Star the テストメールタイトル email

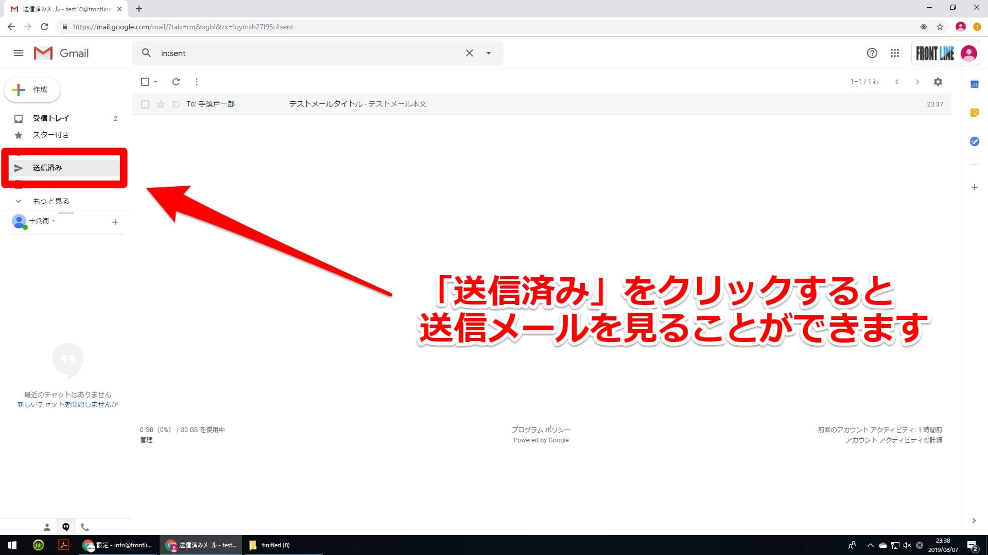(161, 104)
